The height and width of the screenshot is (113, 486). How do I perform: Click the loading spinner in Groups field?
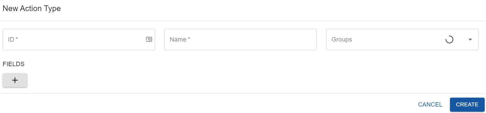coord(449,39)
